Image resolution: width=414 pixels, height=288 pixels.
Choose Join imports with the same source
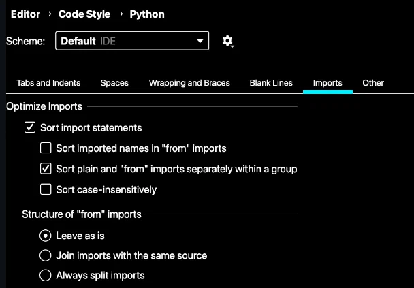click(46, 255)
